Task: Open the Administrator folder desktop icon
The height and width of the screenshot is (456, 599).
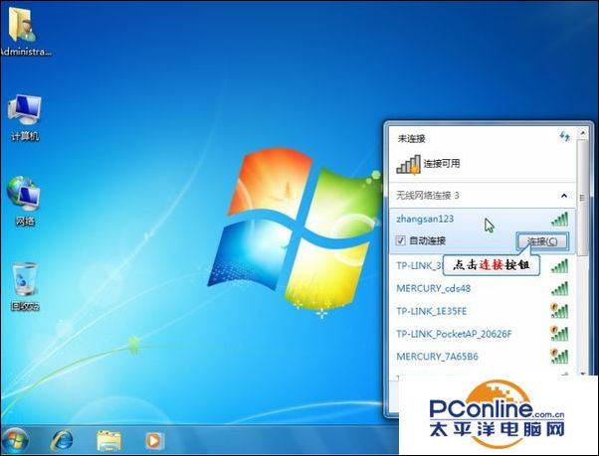Action: pyautogui.click(x=25, y=31)
